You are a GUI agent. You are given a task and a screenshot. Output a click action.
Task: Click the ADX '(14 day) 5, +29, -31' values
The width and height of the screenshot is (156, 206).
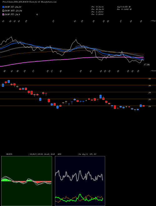(x=87, y=154)
